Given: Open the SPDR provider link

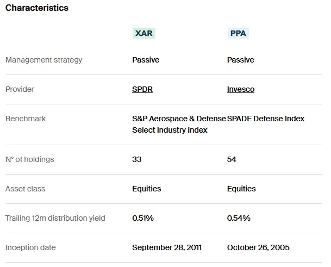Looking at the screenshot, I should click(142, 89).
